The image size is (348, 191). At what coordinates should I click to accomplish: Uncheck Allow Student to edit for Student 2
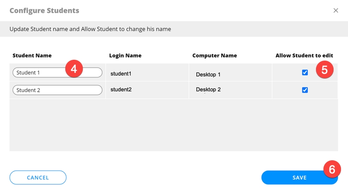click(305, 90)
